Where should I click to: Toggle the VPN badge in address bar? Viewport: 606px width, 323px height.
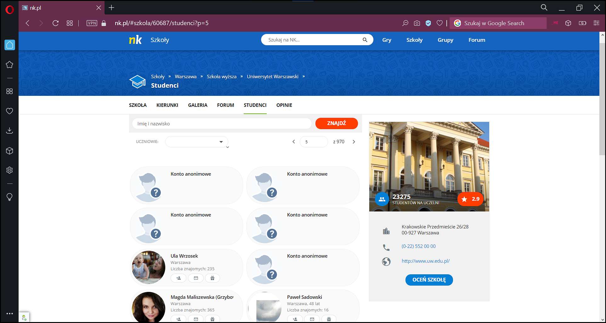(92, 23)
